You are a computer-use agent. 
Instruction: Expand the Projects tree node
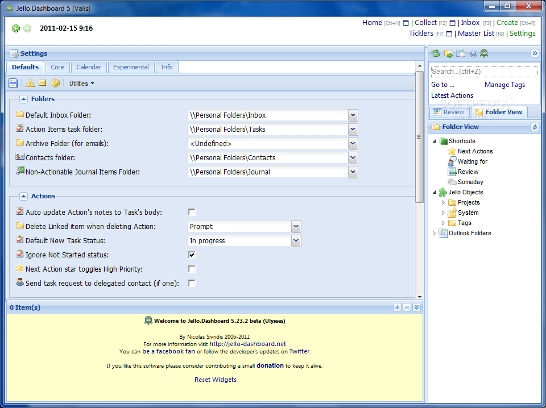(444, 202)
